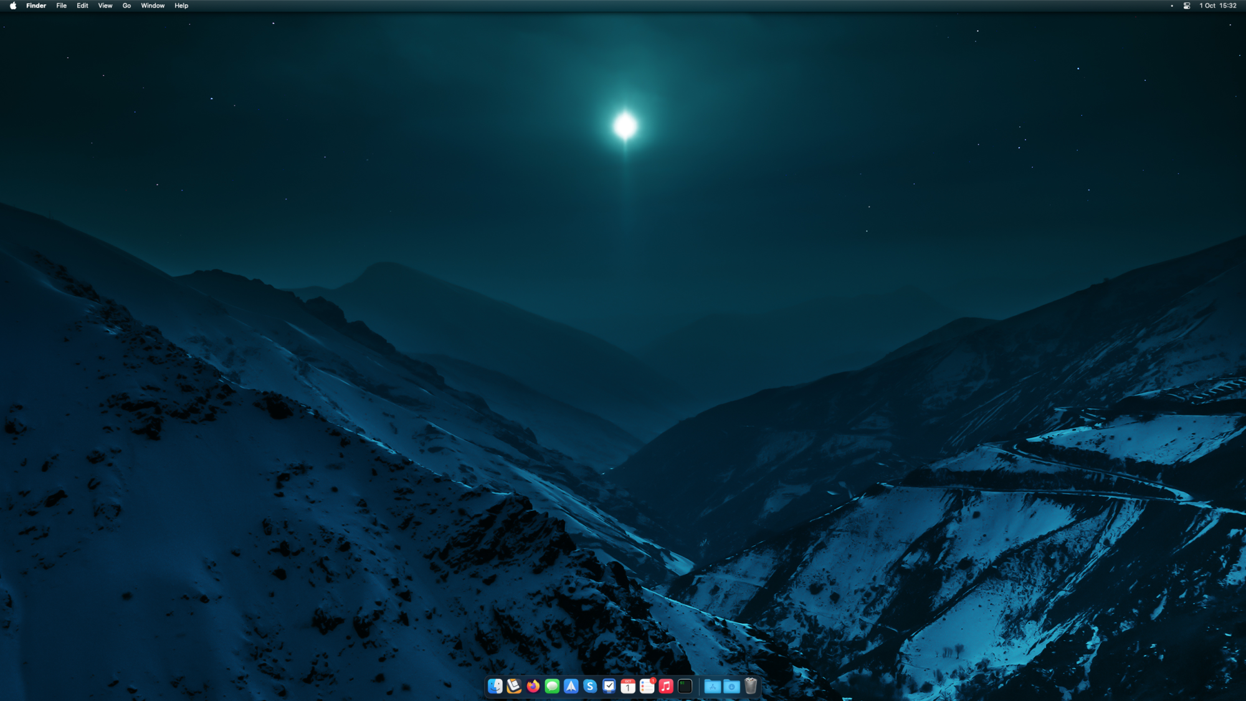This screenshot has height=701, width=1246.
Task: Open Control Centre in menu bar
Action: pyautogui.click(x=1187, y=6)
